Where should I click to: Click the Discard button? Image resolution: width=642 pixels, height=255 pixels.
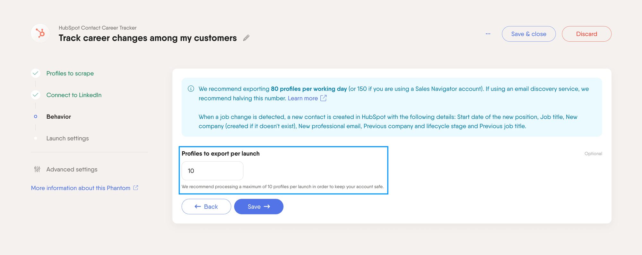(586, 34)
